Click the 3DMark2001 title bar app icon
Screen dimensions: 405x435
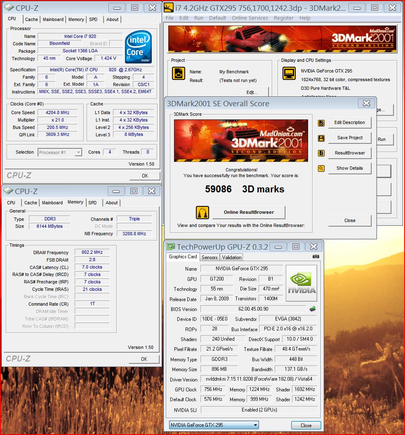coord(169,7)
